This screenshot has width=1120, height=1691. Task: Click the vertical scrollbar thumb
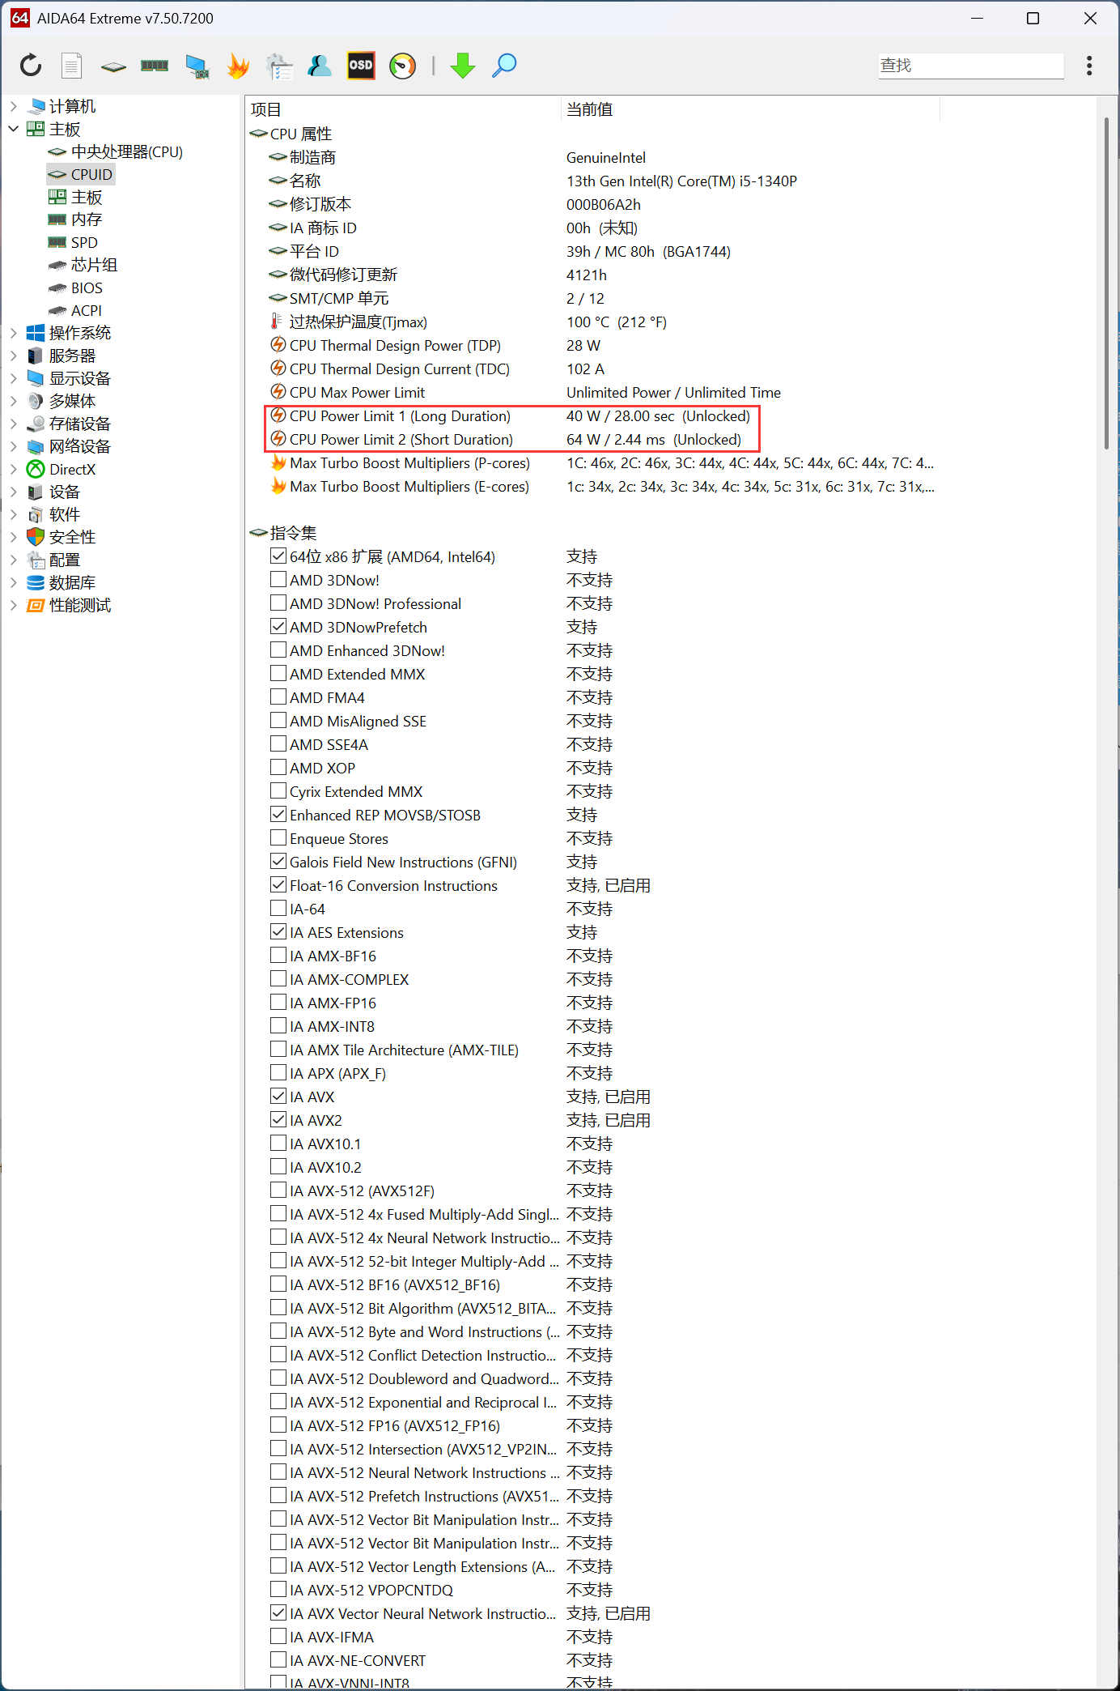coord(1106,283)
